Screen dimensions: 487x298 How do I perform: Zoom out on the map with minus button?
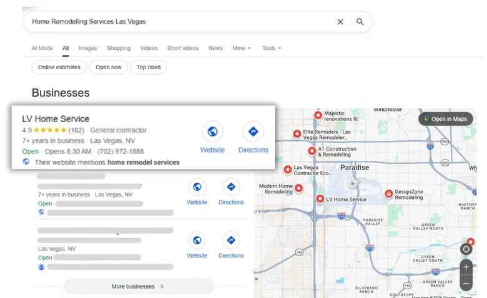point(466,283)
